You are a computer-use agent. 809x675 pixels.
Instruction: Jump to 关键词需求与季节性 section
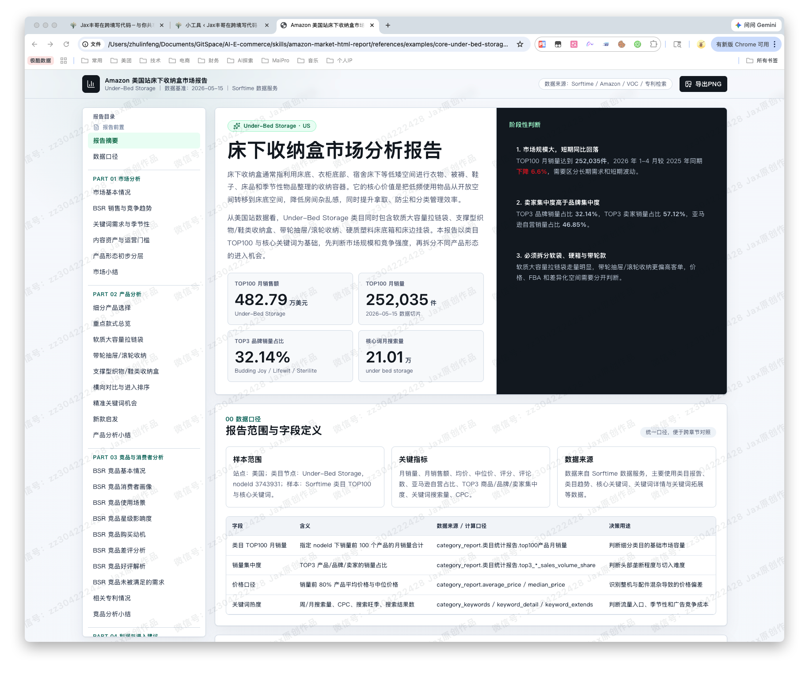click(x=144, y=224)
